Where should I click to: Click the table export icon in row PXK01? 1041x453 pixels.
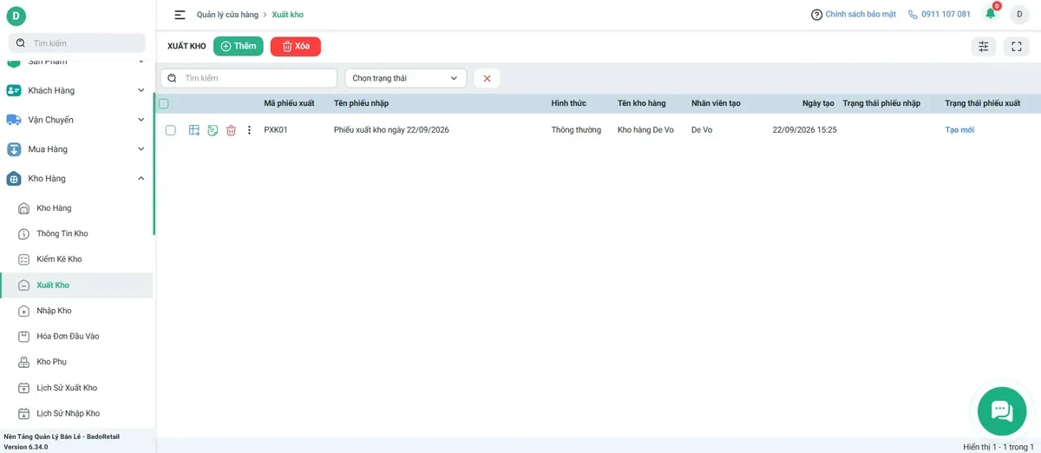click(x=194, y=130)
